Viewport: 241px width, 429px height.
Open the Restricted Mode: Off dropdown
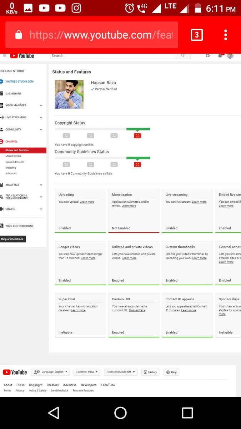pyautogui.click(x=121, y=372)
